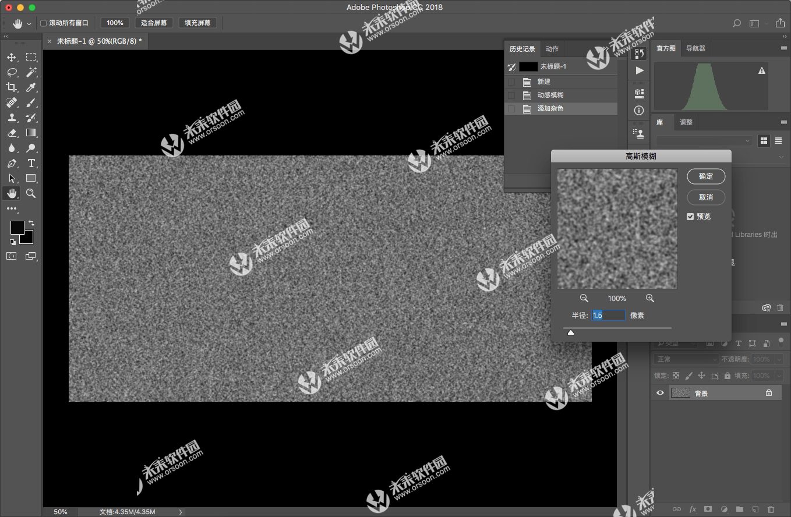This screenshot has width=791, height=517.
Task: Select the Lasso tool
Action: (x=11, y=72)
